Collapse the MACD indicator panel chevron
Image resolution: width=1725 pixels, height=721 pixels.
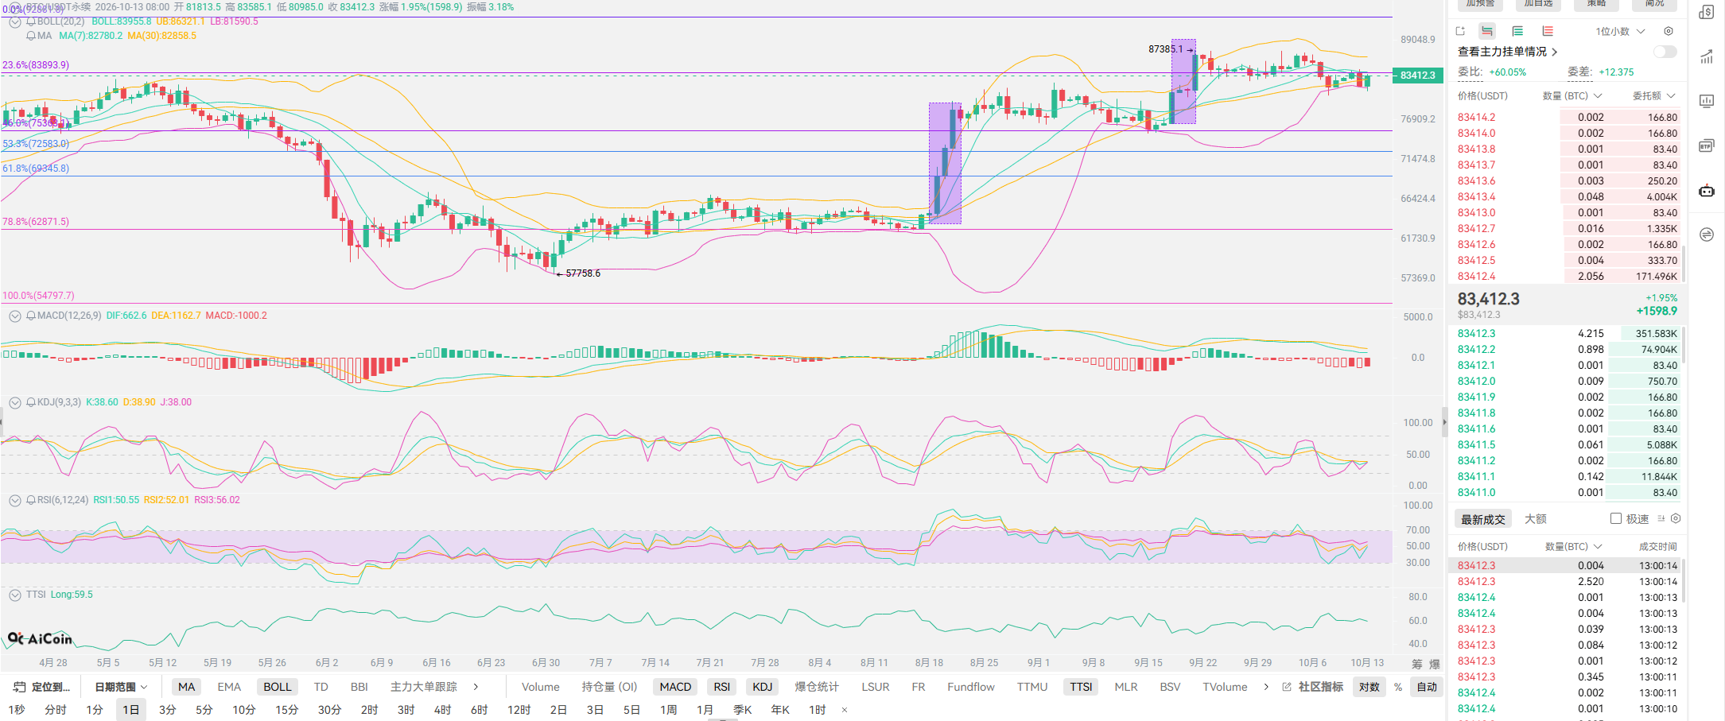[14, 316]
